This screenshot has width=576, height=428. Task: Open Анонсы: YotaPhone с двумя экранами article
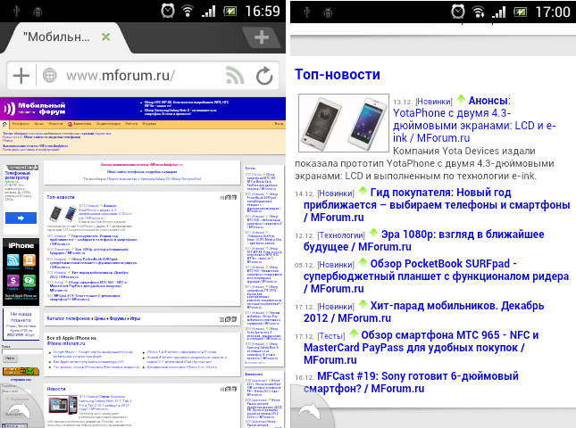click(x=474, y=119)
